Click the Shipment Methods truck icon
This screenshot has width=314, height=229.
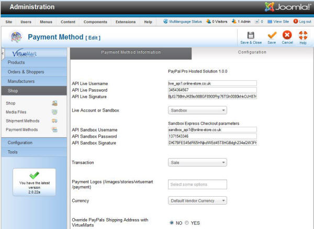(x=54, y=121)
